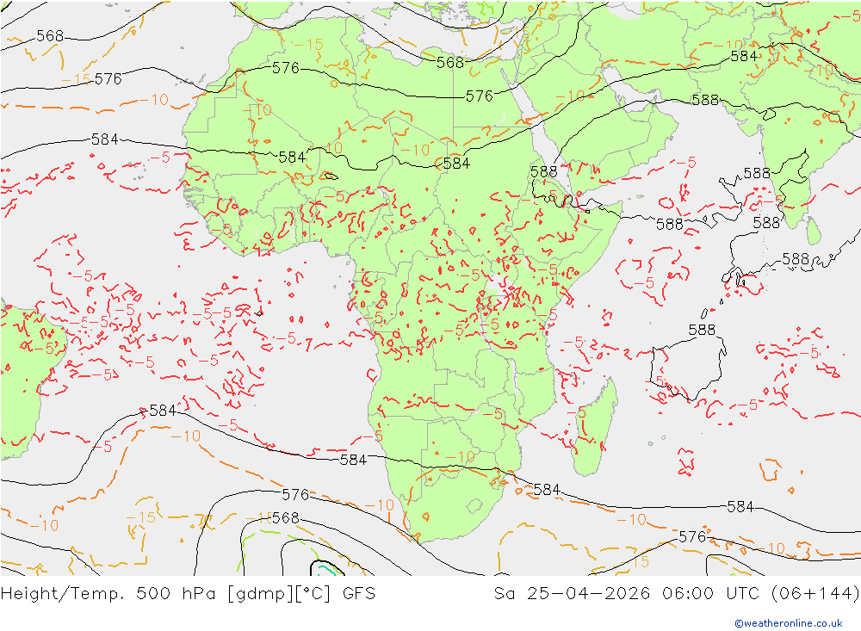Click the 568 contour label southwest of South Africa
861x631 pixels.
286,518
